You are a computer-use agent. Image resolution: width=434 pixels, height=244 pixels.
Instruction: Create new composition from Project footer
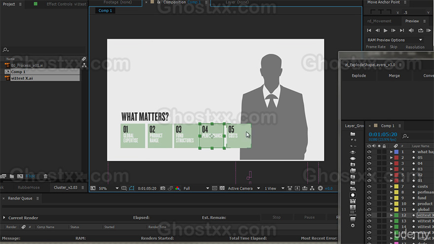tap(20, 176)
